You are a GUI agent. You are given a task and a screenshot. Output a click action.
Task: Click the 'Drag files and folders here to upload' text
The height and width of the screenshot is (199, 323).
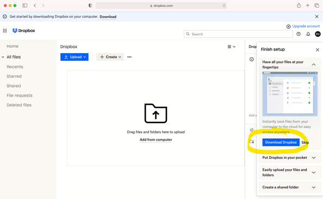click(156, 132)
